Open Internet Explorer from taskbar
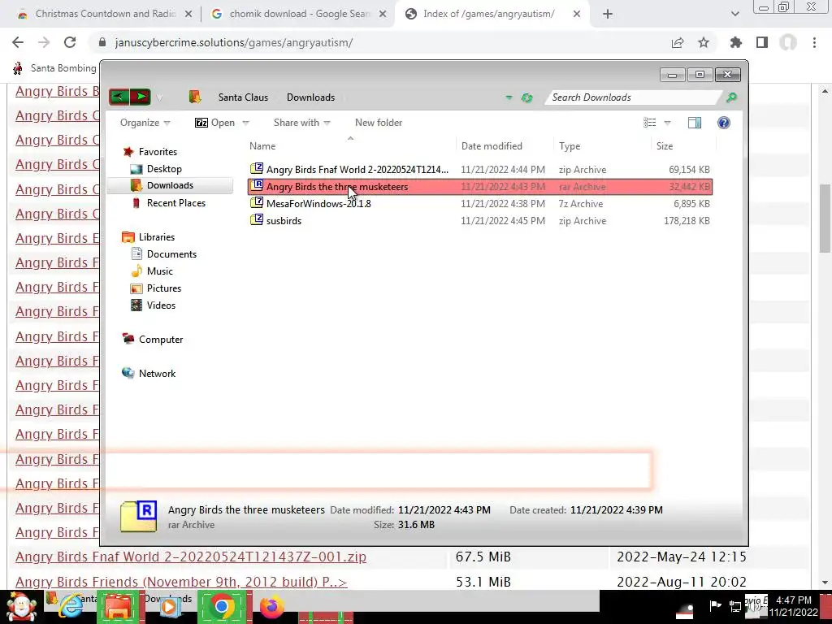 pos(71,607)
